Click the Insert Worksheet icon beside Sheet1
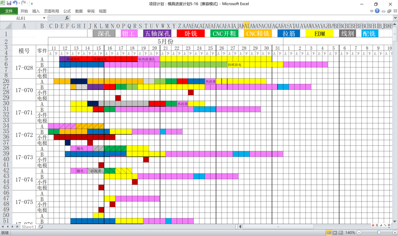This screenshot has height=236, width=398. (41, 227)
